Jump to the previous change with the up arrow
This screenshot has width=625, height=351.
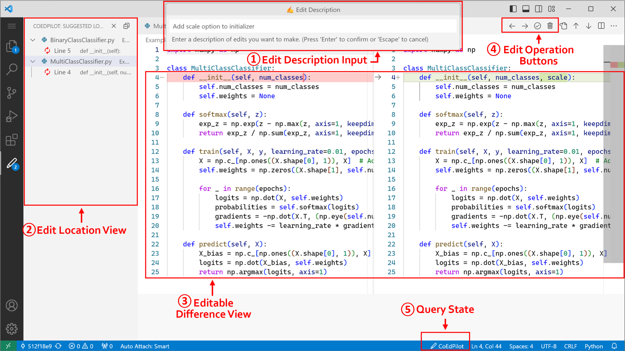pos(576,26)
